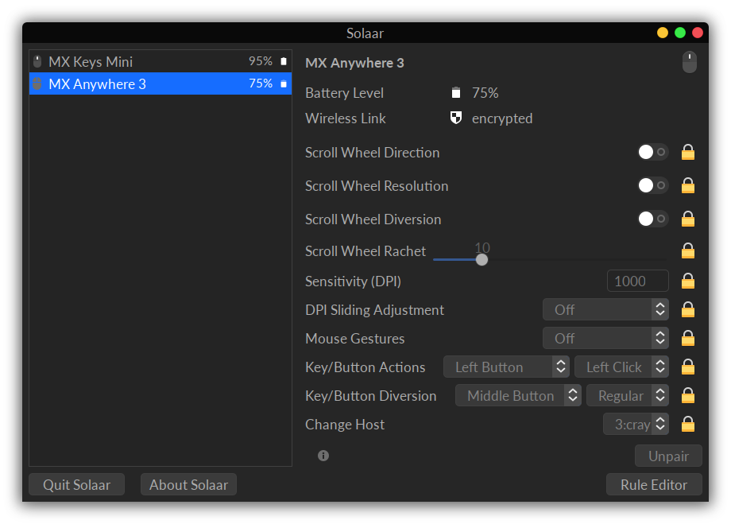Close Solaar window with red button
This screenshot has height=524, width=731.
tap(698, 33)
